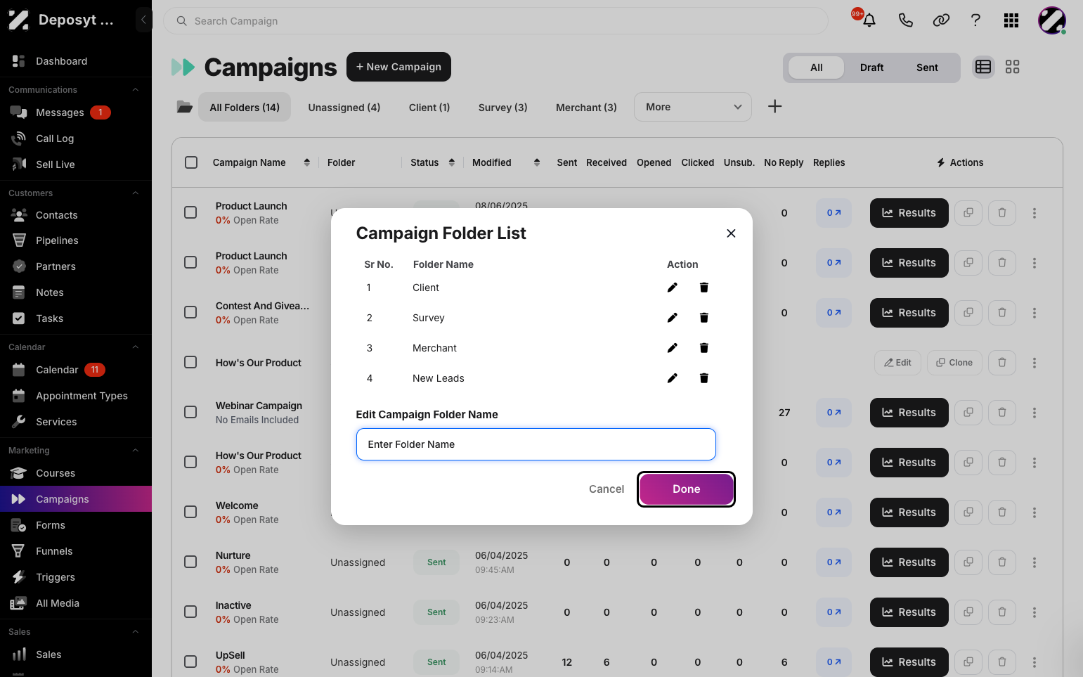This screenshot has width=1083, height=677.
Task: Open Funnels in the sidebar
Action: click(54, 551)
